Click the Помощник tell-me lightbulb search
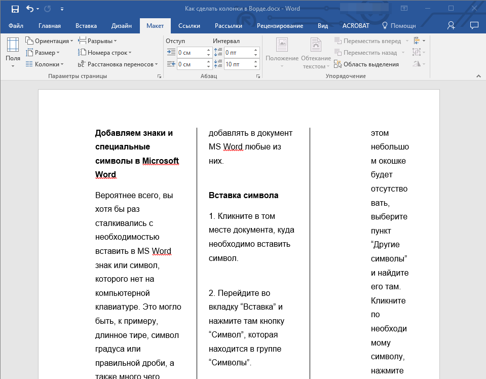The height and width of the screenshot is (379, 486). pyautogui.click(x=398, y=26)
